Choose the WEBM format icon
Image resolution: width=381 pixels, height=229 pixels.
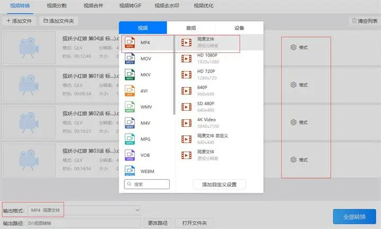click(x=130, y=171)
